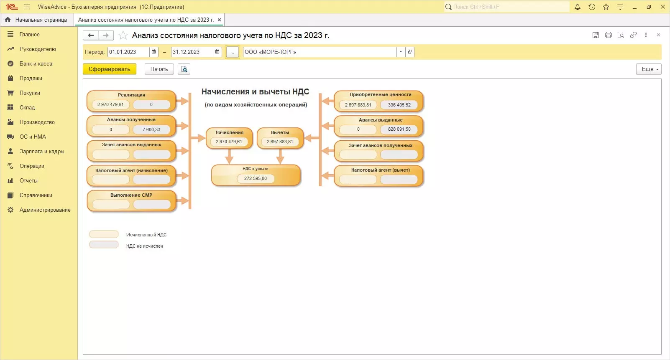
Task: Open the period selection ellipsis button
Action: 232,52
